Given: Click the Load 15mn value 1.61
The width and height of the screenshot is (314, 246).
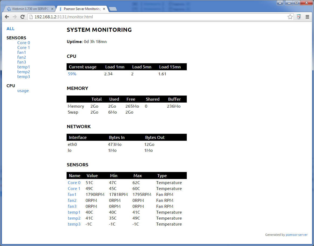Looking at the screenshot, I should click(162, 74).
